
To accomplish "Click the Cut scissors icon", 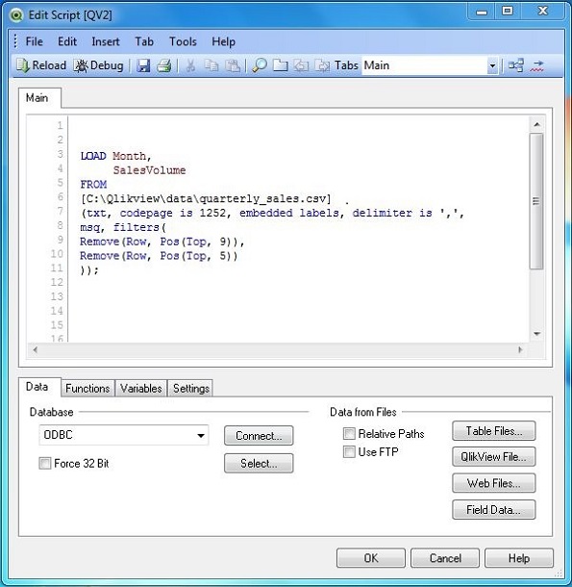I will tap(190, 65).
